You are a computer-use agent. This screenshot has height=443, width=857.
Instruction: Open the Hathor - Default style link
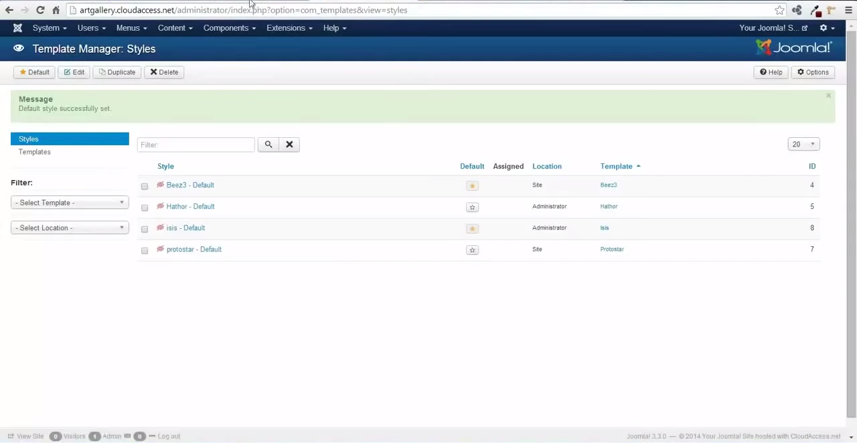(190, 207)
